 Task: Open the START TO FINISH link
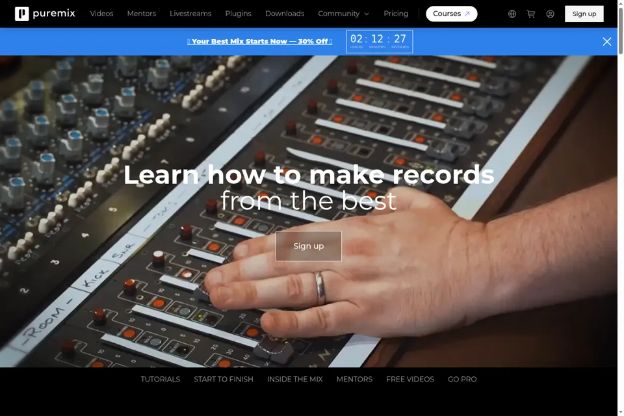223,379
